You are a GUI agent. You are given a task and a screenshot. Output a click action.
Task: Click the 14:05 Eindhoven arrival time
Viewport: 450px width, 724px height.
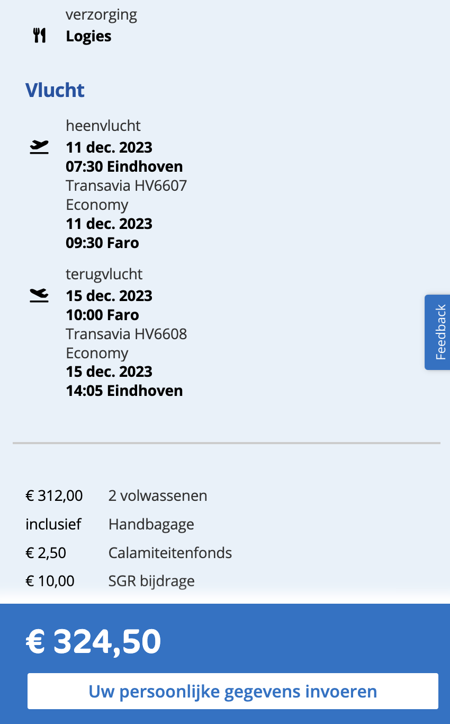point(124,391)
